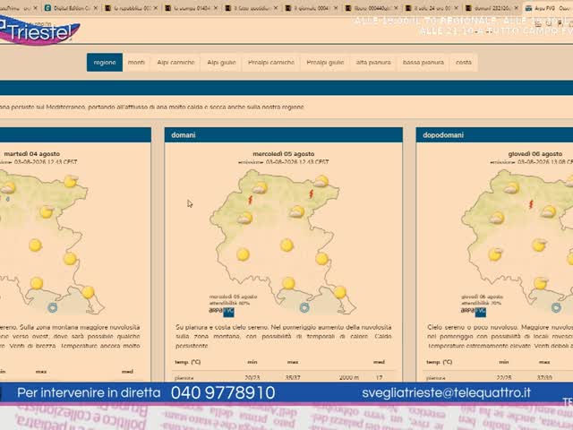Choose the 'costa' zone tab
This screenshot has width=573, height=430.
[x=464, y=63]
